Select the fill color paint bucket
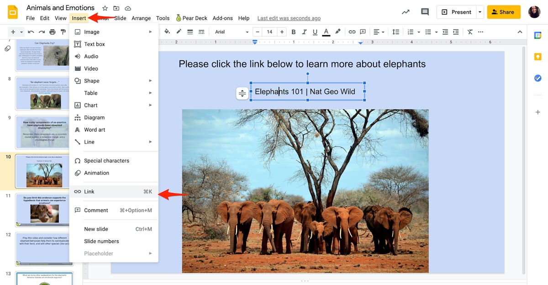 point(167,32)
